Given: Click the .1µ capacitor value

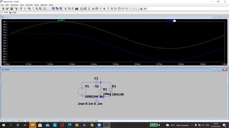Looking at the screenshot, I should (x=96, y=86).
